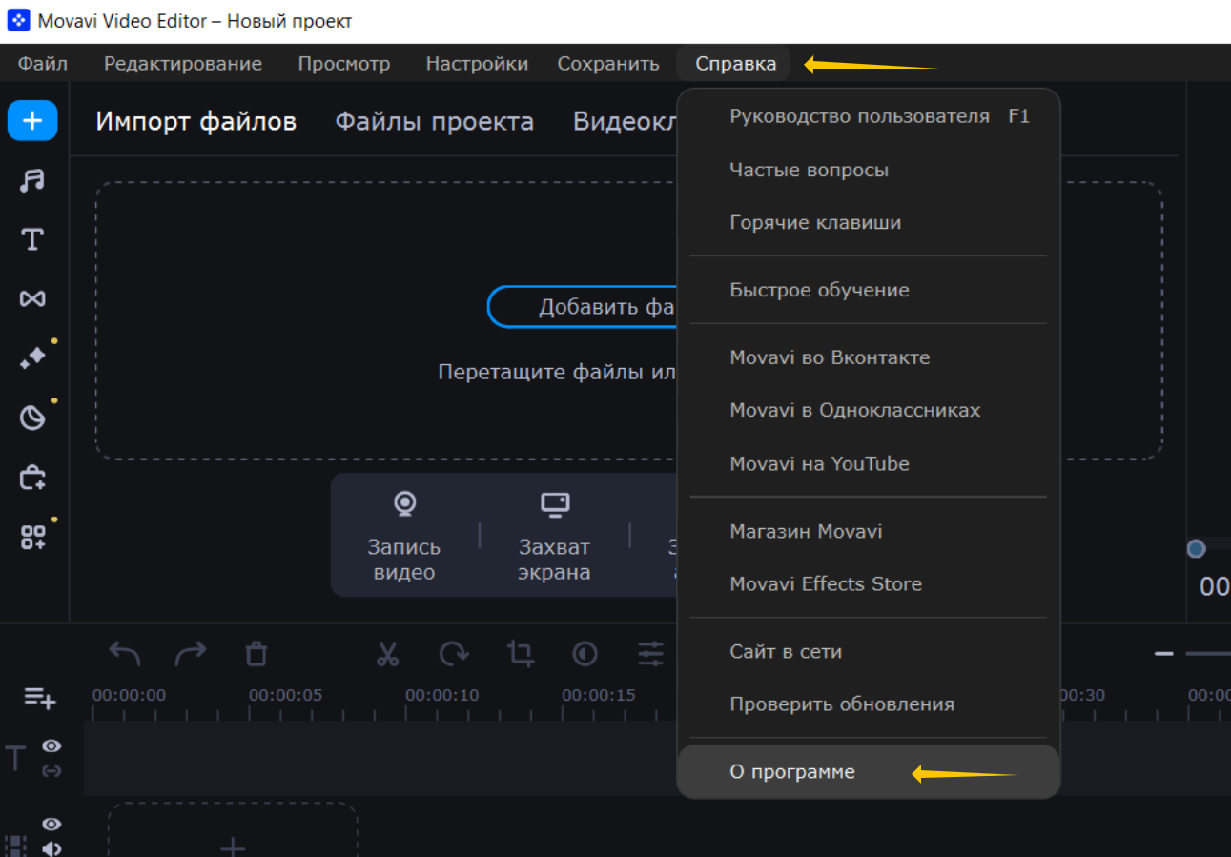Click the Справка menu
Viewport: 1231px width, 857px height.
pyautogui.click(x=735, y=64)
